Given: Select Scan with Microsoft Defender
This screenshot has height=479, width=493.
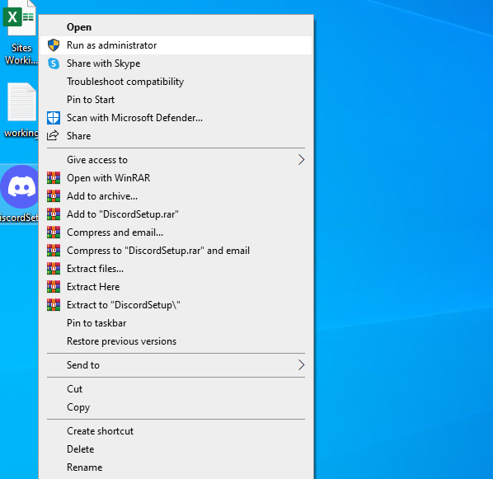Looking at the screenshot, I should [176, 118].
